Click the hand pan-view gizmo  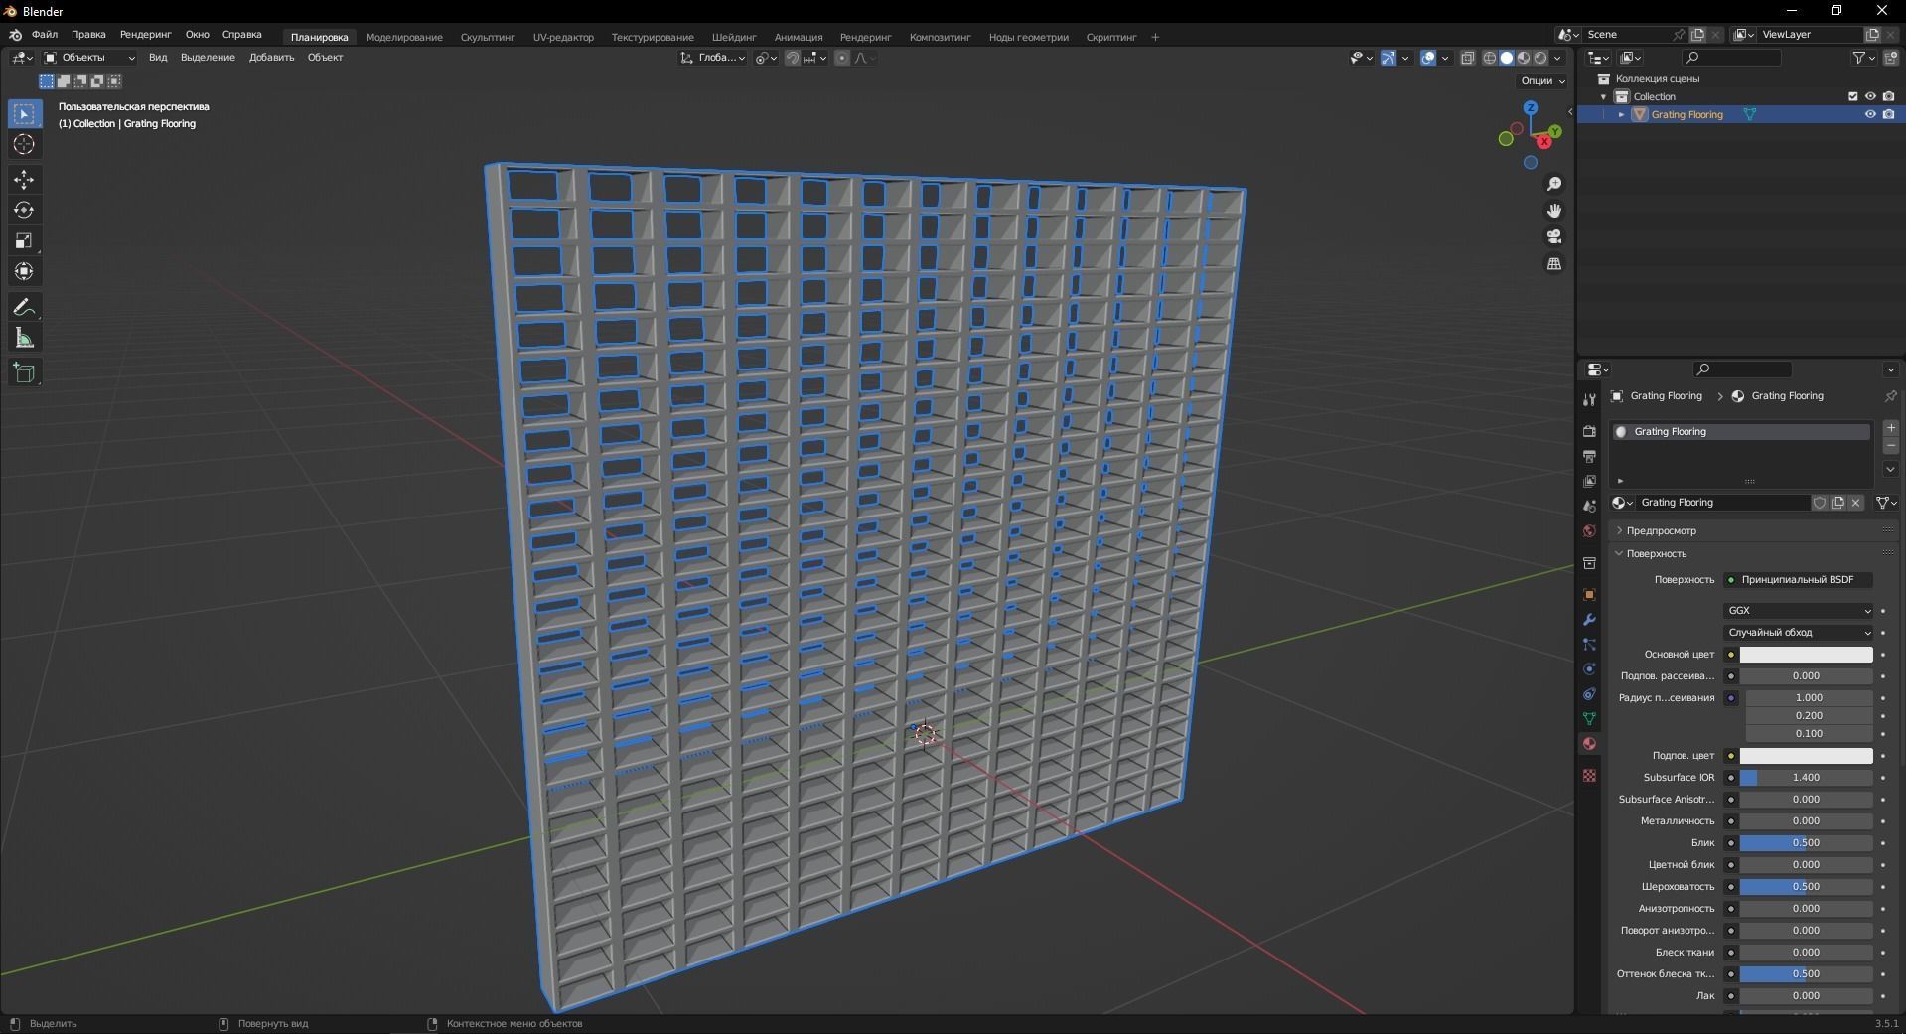(1554, 211)
